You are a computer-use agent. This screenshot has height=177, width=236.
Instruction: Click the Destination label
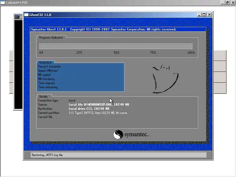point(45,109)
